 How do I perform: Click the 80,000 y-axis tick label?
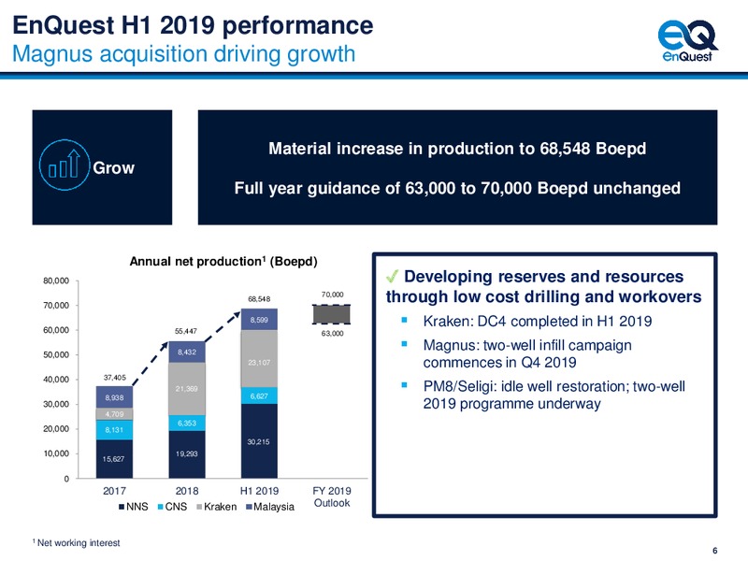(x=56, y=281)
